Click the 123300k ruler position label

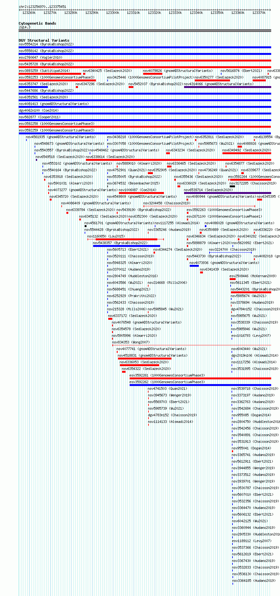tap(113, 13)
